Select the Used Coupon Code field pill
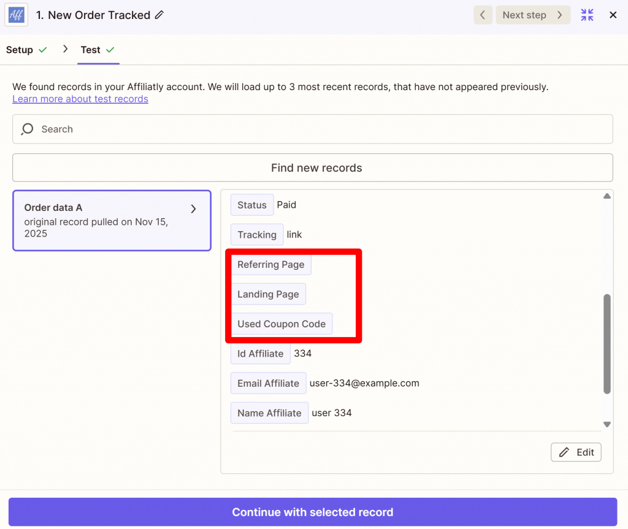This screenshot has height=529, width=628. pyautogui.click(x=281, y=323)
